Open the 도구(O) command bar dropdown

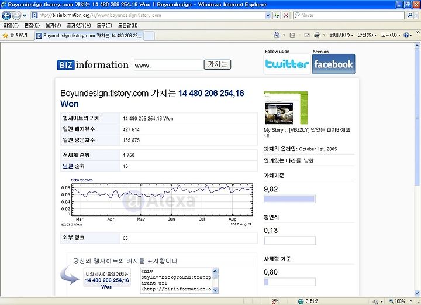coord(391,35)
